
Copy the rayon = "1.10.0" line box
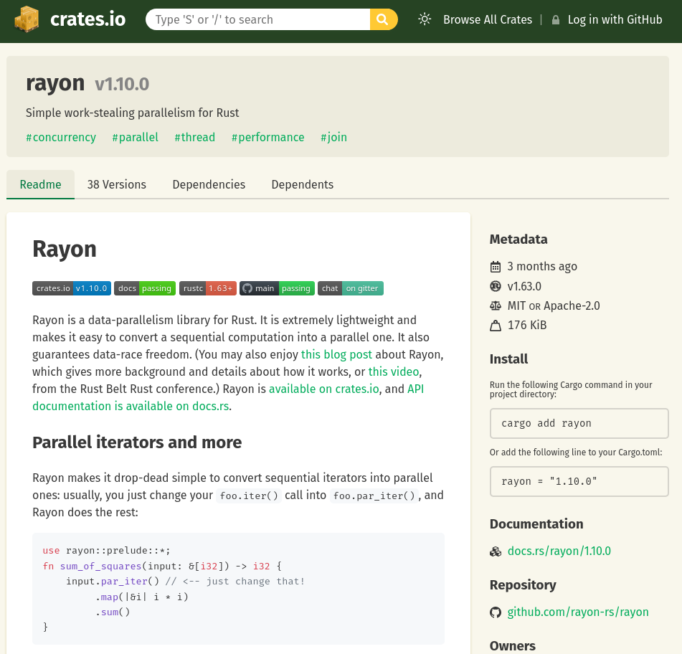(579, 481)
